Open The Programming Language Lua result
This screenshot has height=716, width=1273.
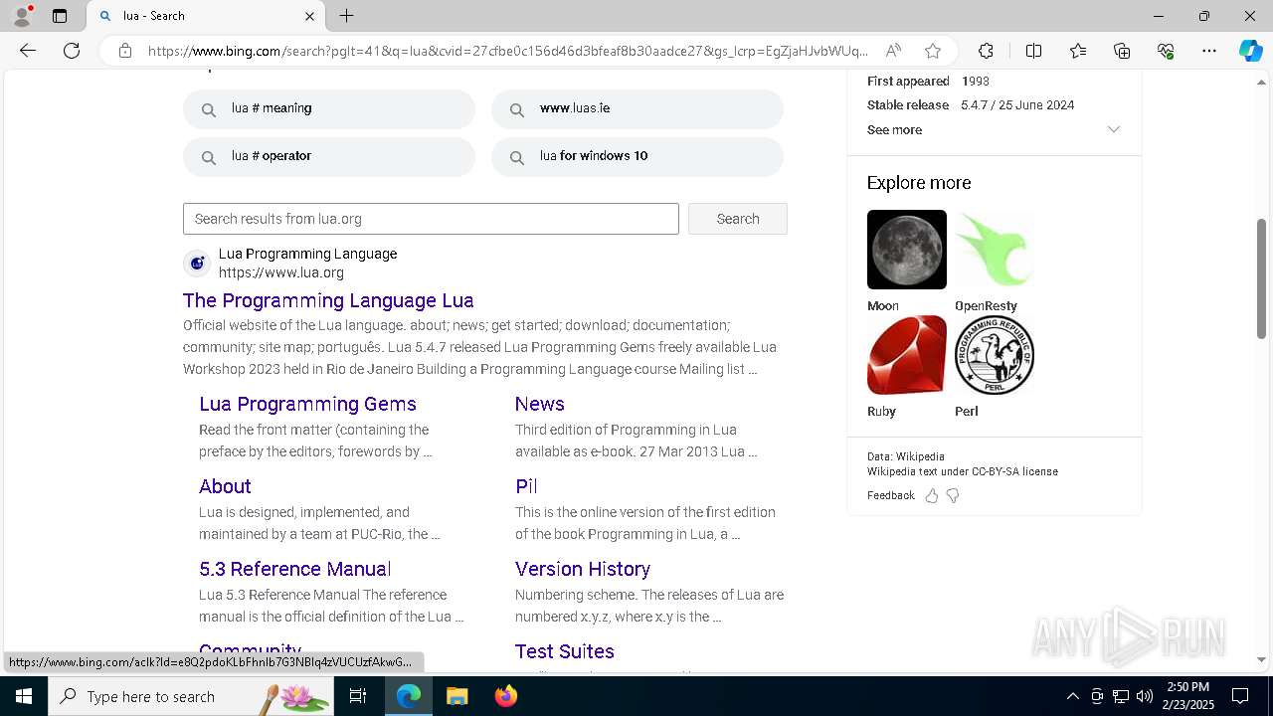point(328,300)
